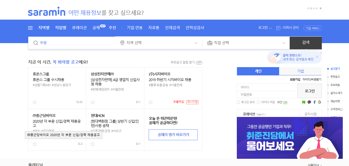
Task: Open 휴온스 그룹 수시채용 posting
Action: 48,80
